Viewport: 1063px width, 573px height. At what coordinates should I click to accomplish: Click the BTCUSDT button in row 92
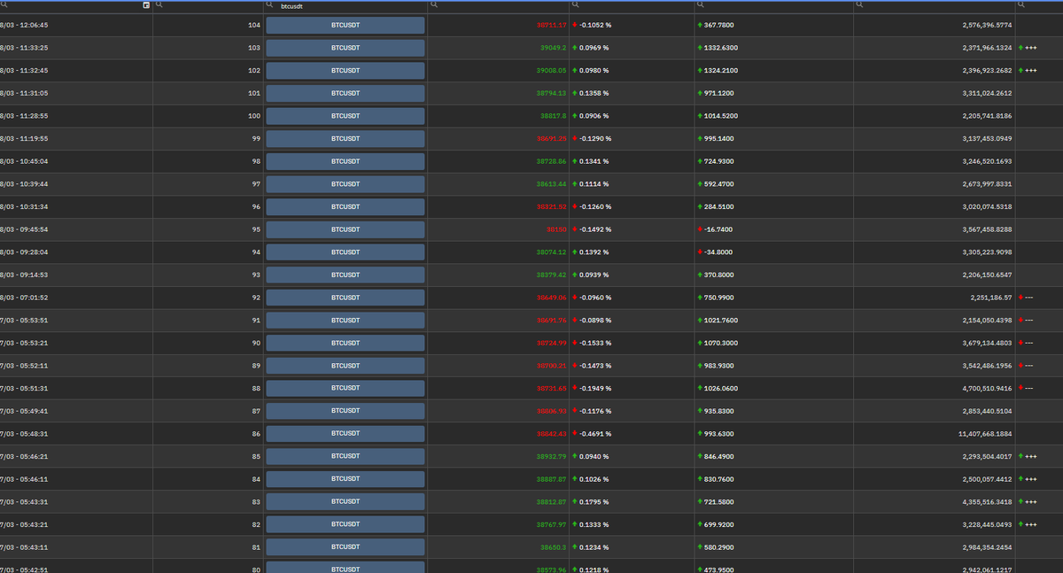pyautogui.click(x=345, y=298)
